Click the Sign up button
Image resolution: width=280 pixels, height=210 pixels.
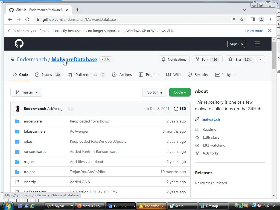tap(236, 44)
